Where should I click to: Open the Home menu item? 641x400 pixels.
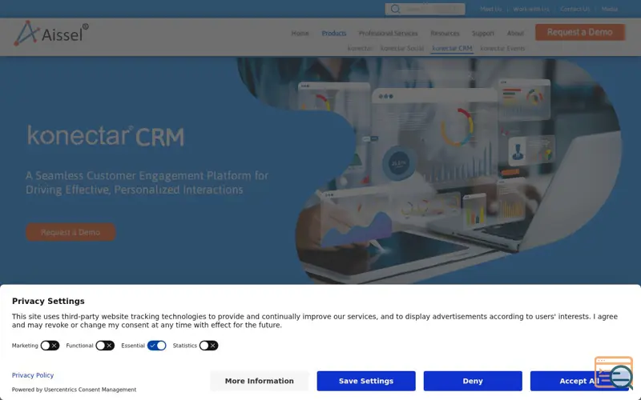click(x=300, y=33)
